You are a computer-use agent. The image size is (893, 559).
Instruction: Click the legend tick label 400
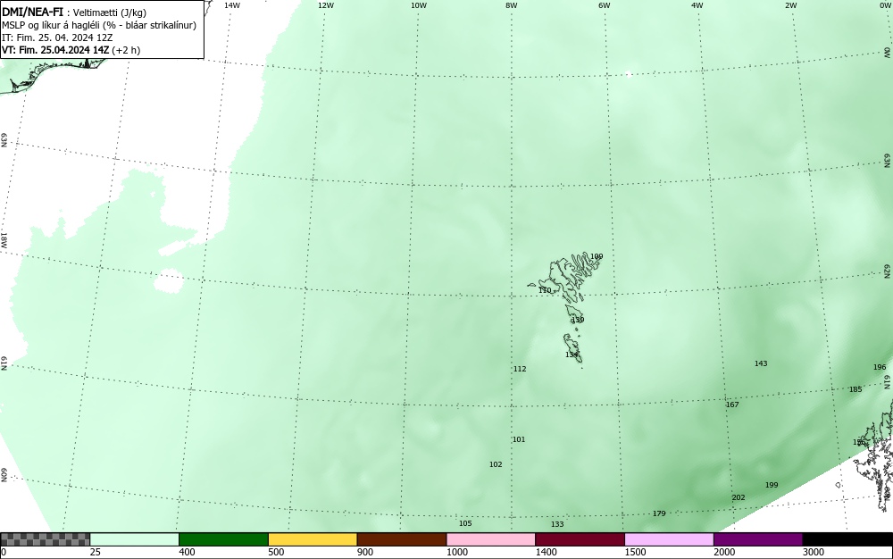point(187,552)
